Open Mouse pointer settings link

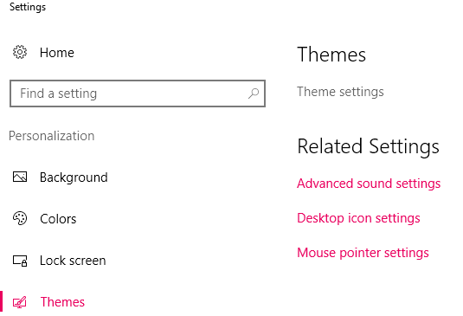tap(363, 253)
